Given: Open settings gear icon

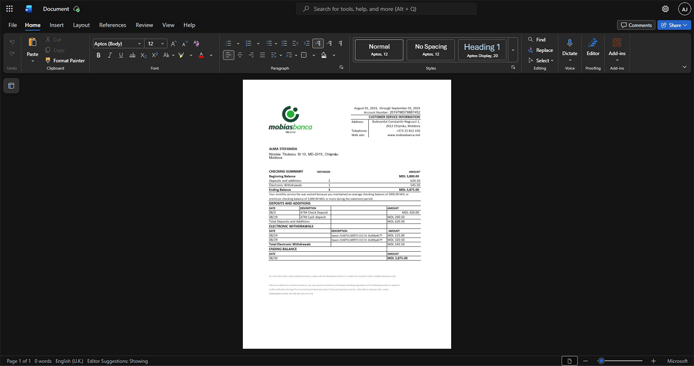Looking at the screenshot, I should click(666, 9).
